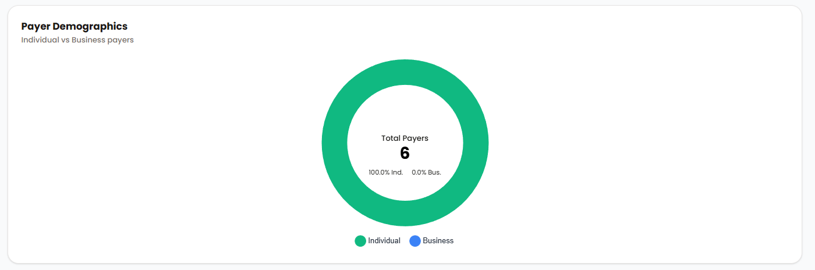Click the "Bus." abbreviation inside the donut
The width and height of the screenshot is (815, 270).
[435, 172]
